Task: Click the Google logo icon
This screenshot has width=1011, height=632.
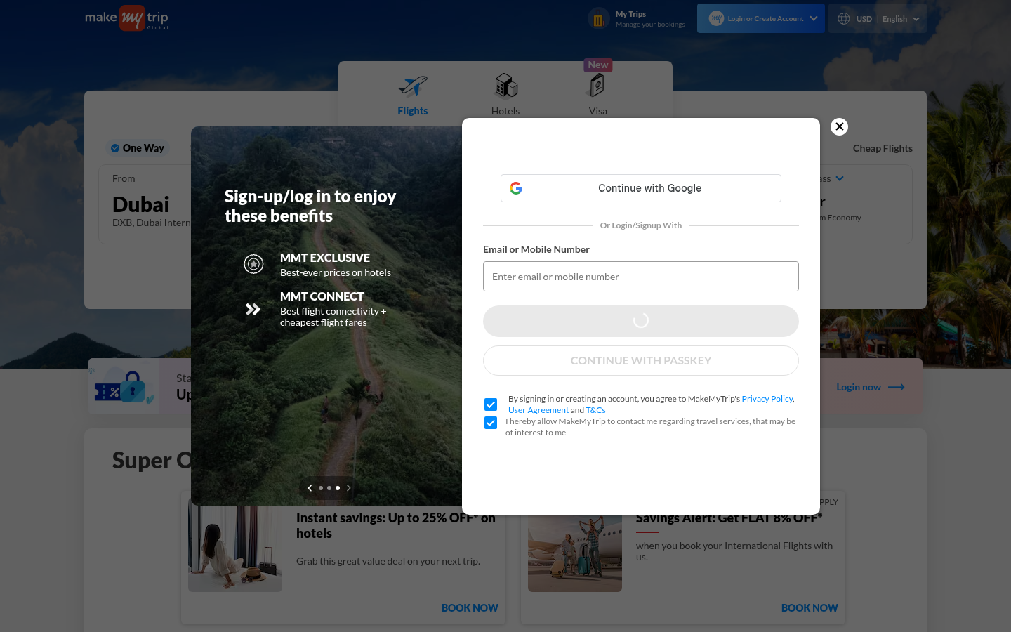Action: [x=516, y=188]
